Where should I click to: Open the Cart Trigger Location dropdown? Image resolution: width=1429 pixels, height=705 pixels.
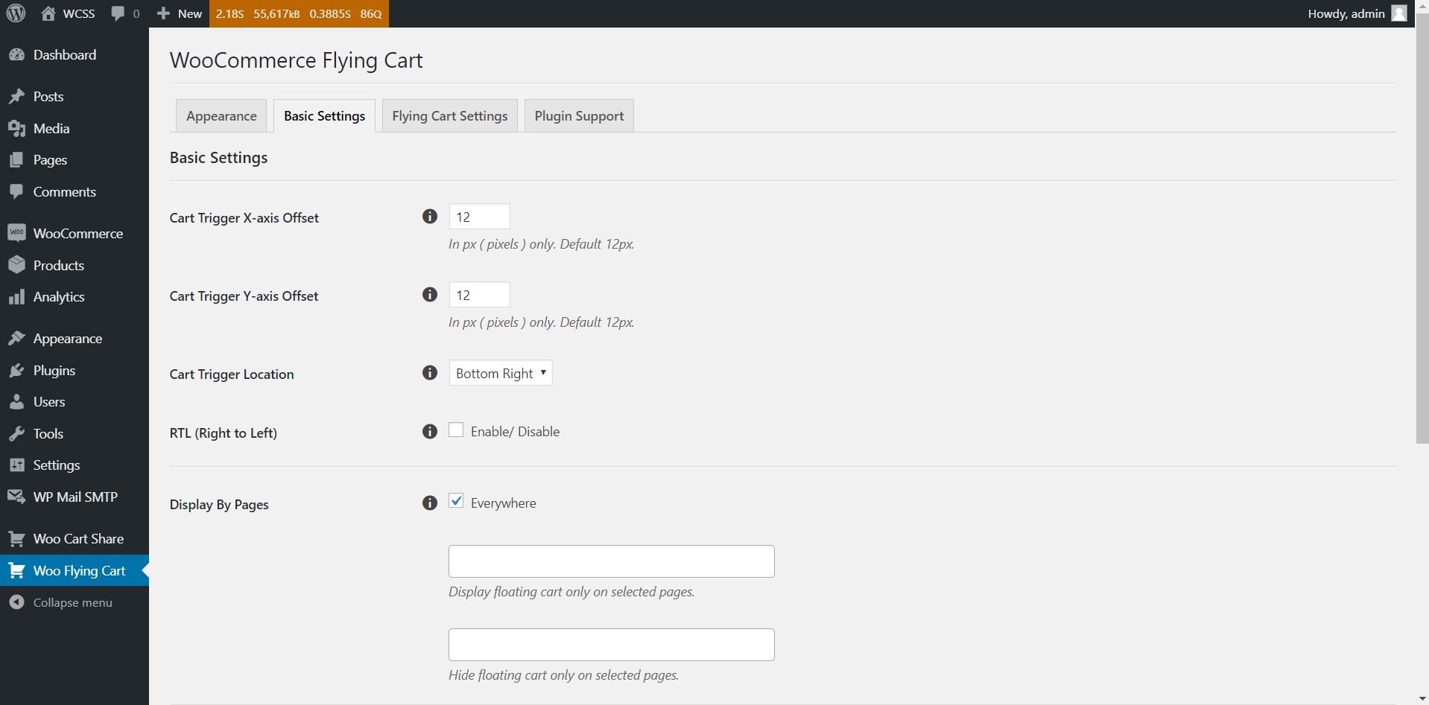tap(501, 372)
